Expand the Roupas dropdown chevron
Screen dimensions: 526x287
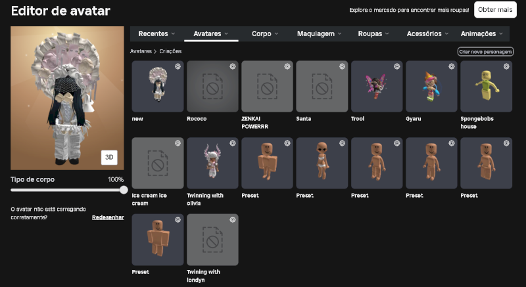click(387, 34)
